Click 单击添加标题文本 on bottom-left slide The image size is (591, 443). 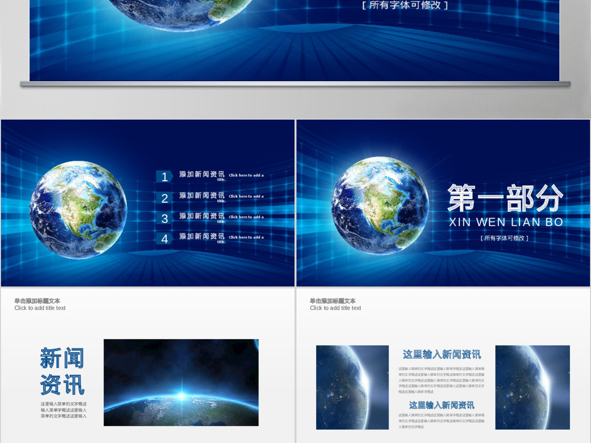(x=37, y=301)
